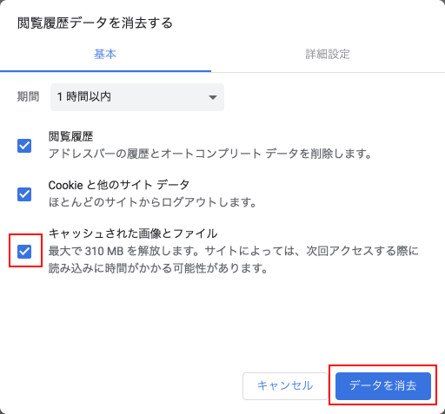Click the 読み込みに時間がかかる description line
Image resolution: width=445 pixels, height=414 pixels.
click(158, 268)
